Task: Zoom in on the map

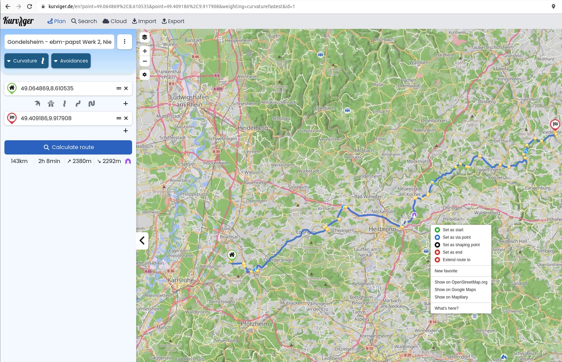Action: [145, 51]
